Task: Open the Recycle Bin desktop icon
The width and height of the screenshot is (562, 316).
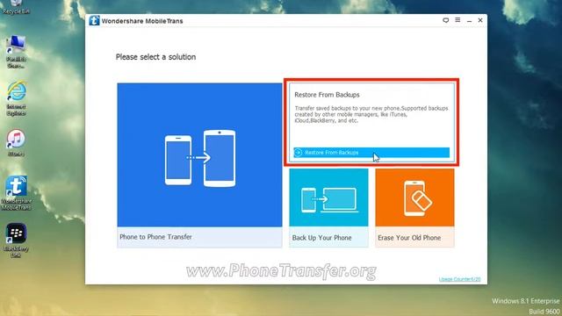Action: [16, 7]
